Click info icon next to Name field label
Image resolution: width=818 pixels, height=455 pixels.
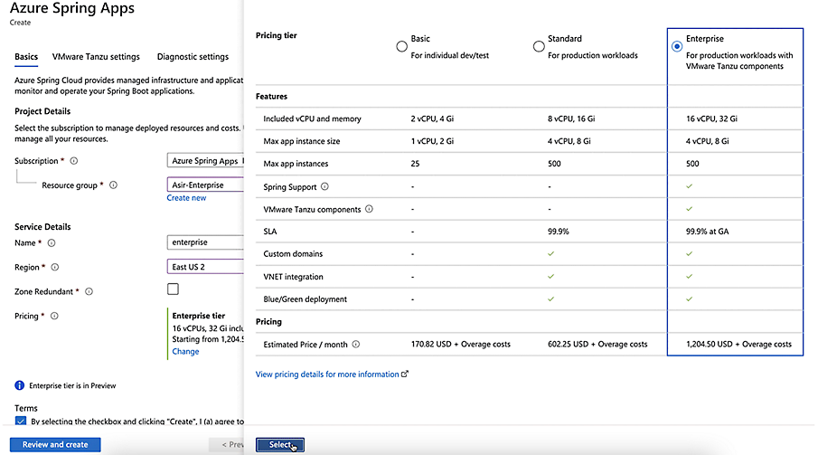pos(52,243)
